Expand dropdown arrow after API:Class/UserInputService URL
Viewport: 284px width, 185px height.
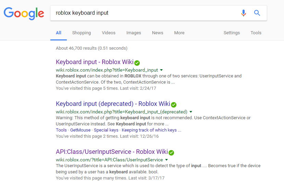pos(166,160)
